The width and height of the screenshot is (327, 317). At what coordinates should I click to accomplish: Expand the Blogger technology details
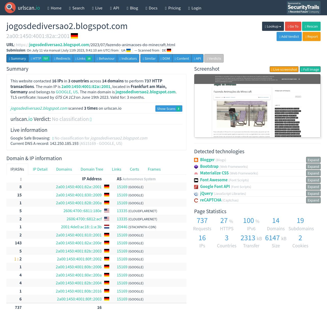click(313, 160)
